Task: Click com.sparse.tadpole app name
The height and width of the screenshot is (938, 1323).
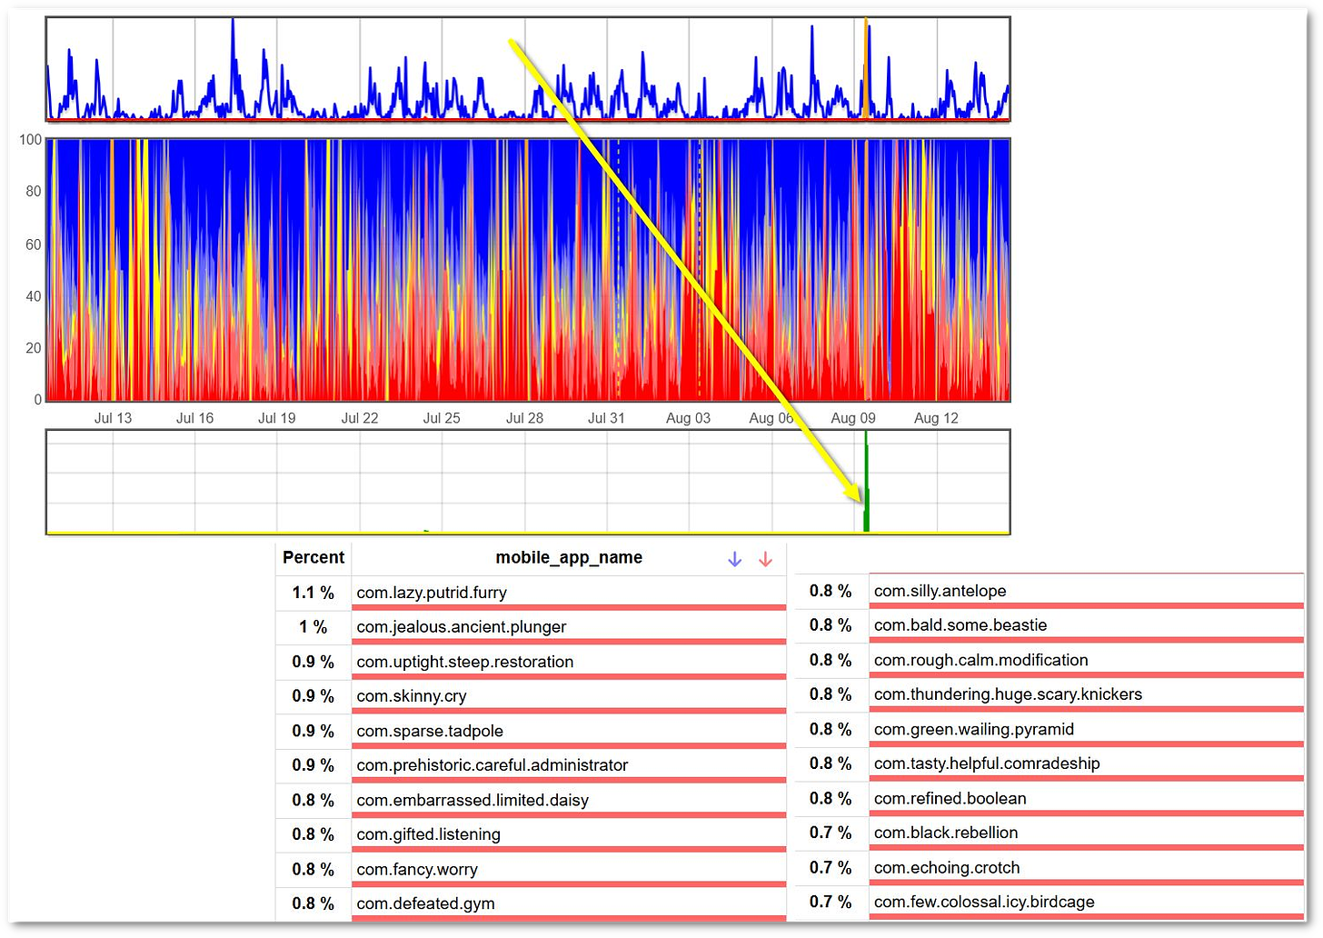Action: 430,731
